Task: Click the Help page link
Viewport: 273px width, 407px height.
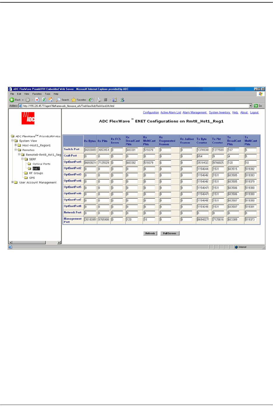Action: coord(235,112)
